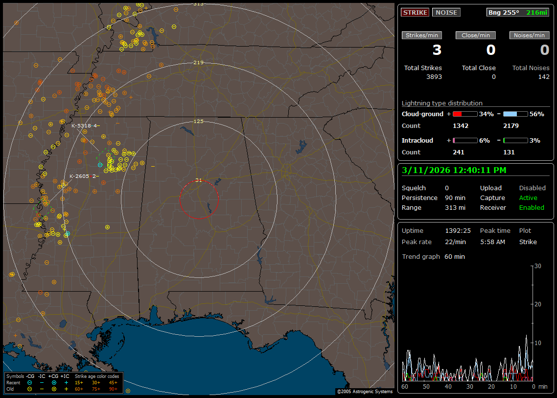Click the Old +CG yellow legend symbol
Screen dimensions: 557x398
click(54, 389)
